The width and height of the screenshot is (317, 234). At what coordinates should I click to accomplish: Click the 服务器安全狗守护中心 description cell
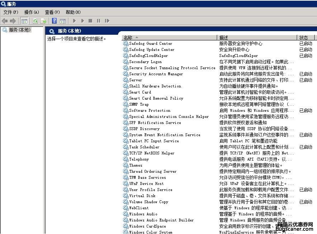point(241,43)
